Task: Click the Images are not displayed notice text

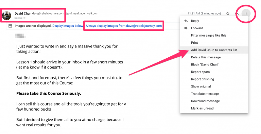Action: (x=33, y=26)
